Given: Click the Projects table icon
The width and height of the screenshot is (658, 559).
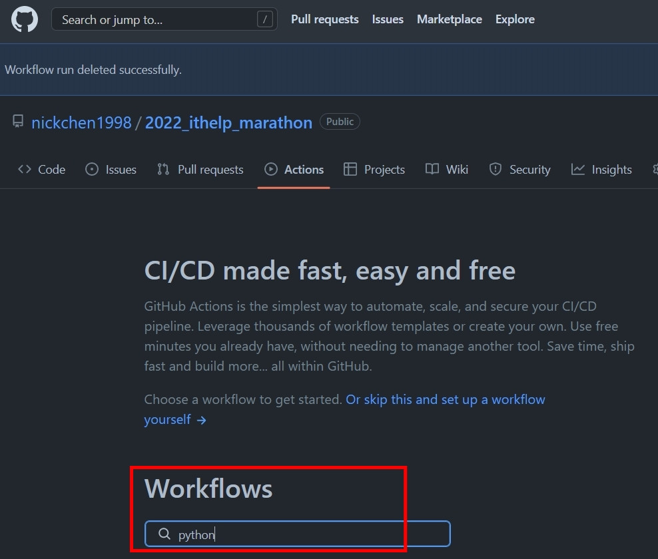Looking at the screenshot, I should click(x=350, y=169).
